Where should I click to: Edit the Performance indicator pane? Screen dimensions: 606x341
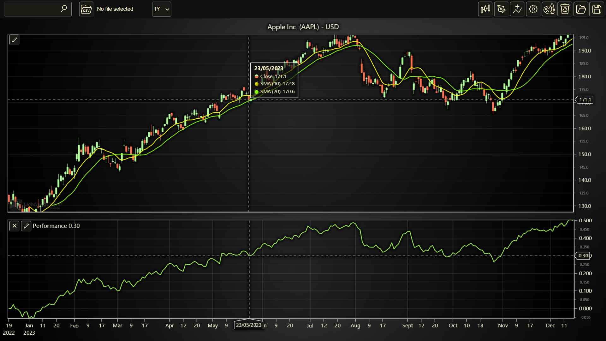click(x=26, y=226)
